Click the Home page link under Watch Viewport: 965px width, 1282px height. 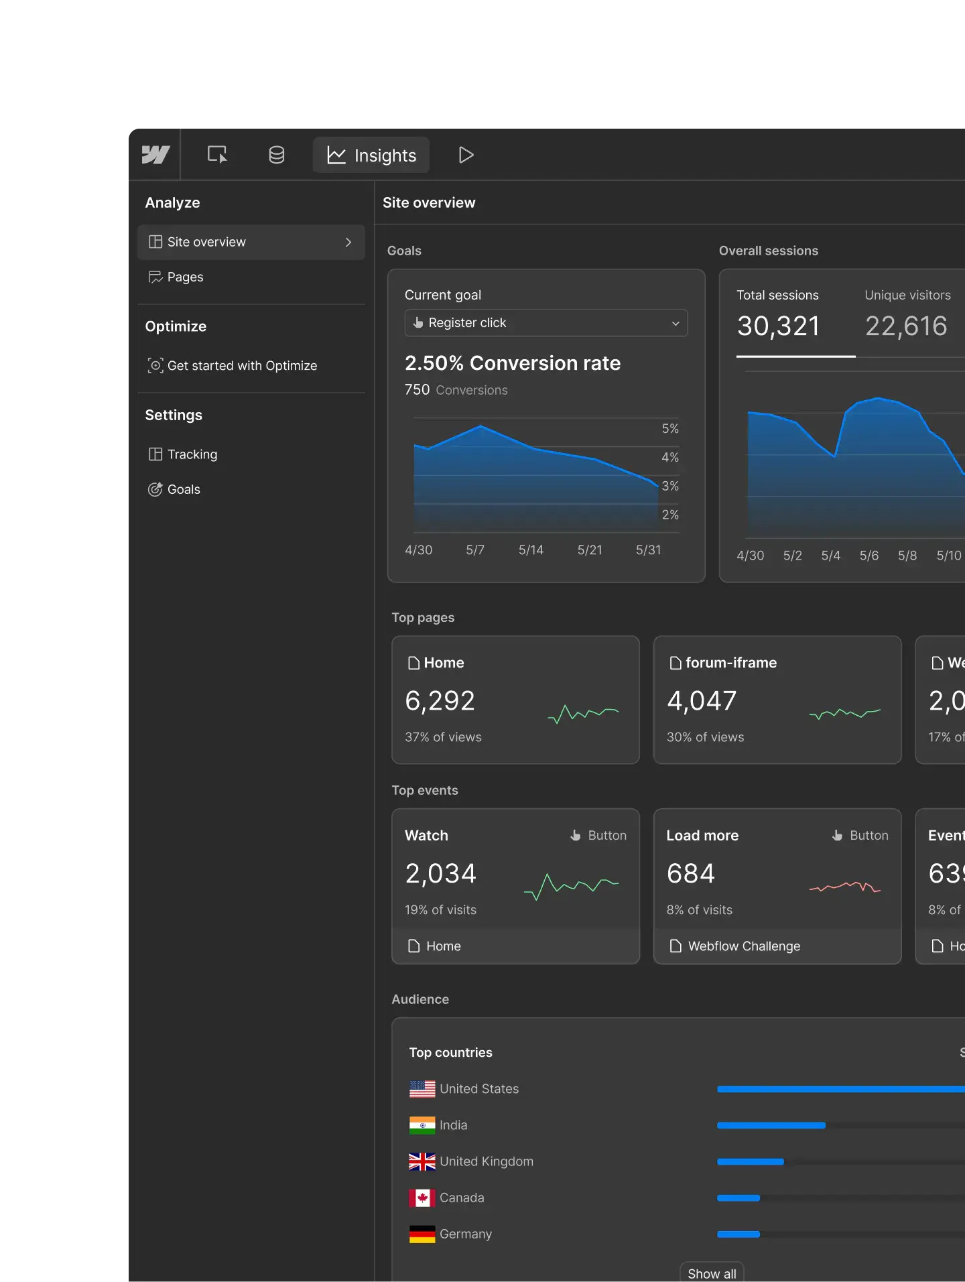click(x=443, y=946)
